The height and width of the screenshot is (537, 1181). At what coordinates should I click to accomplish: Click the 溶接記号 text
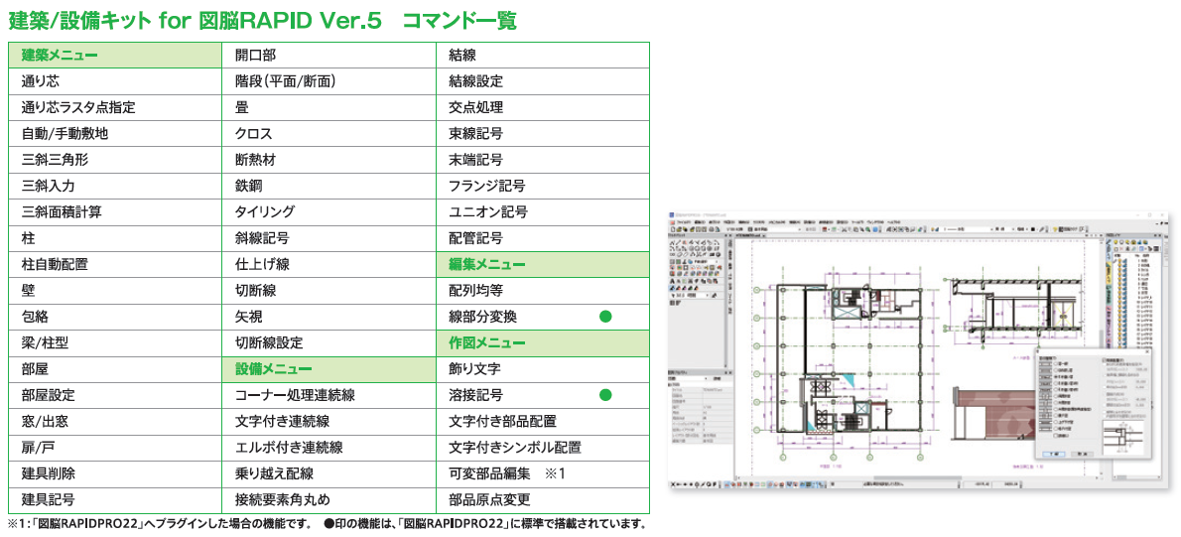tap(475, 395)
